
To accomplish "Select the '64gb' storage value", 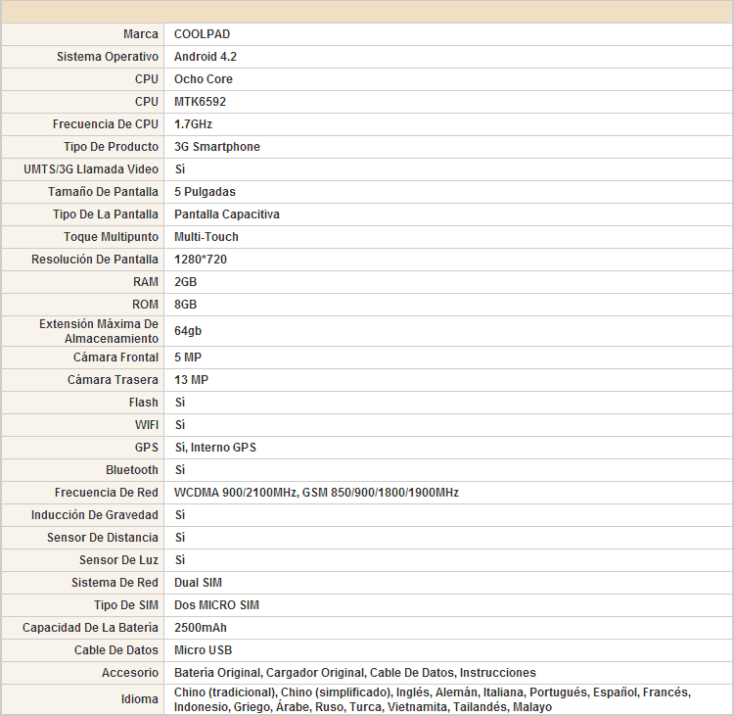I will pyautogui.click(x=188, y=331).
